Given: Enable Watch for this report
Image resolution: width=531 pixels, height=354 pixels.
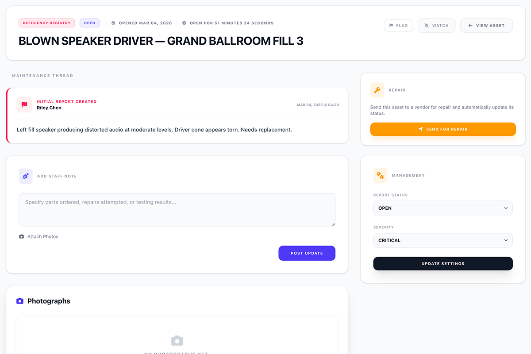Looking at the screenshot, I should point(436,25).
